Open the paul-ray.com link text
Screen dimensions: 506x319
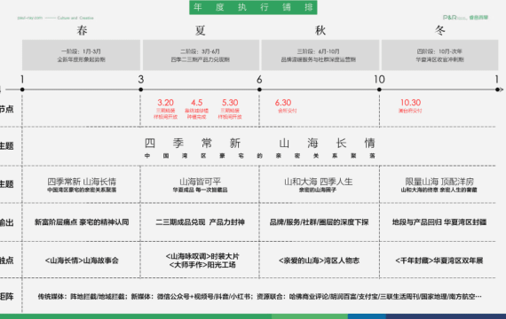[29, 18]
